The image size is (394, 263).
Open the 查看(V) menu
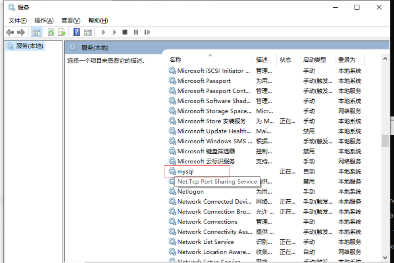coord(71,21)
